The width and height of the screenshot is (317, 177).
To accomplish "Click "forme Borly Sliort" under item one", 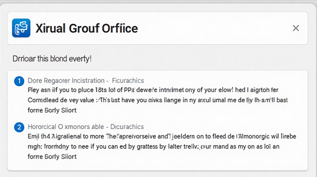I will (52, 110).
